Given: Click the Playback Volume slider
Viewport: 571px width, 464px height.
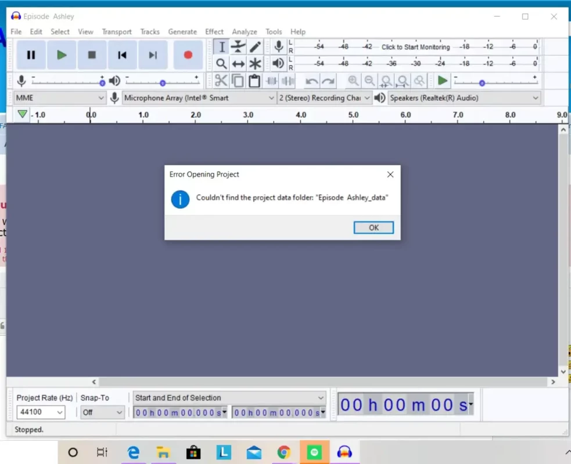Looking at the screenshot, I should 163,82.
